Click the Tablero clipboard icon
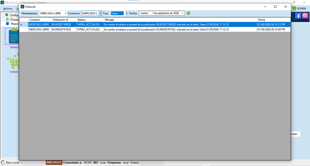 pos(13,36)
